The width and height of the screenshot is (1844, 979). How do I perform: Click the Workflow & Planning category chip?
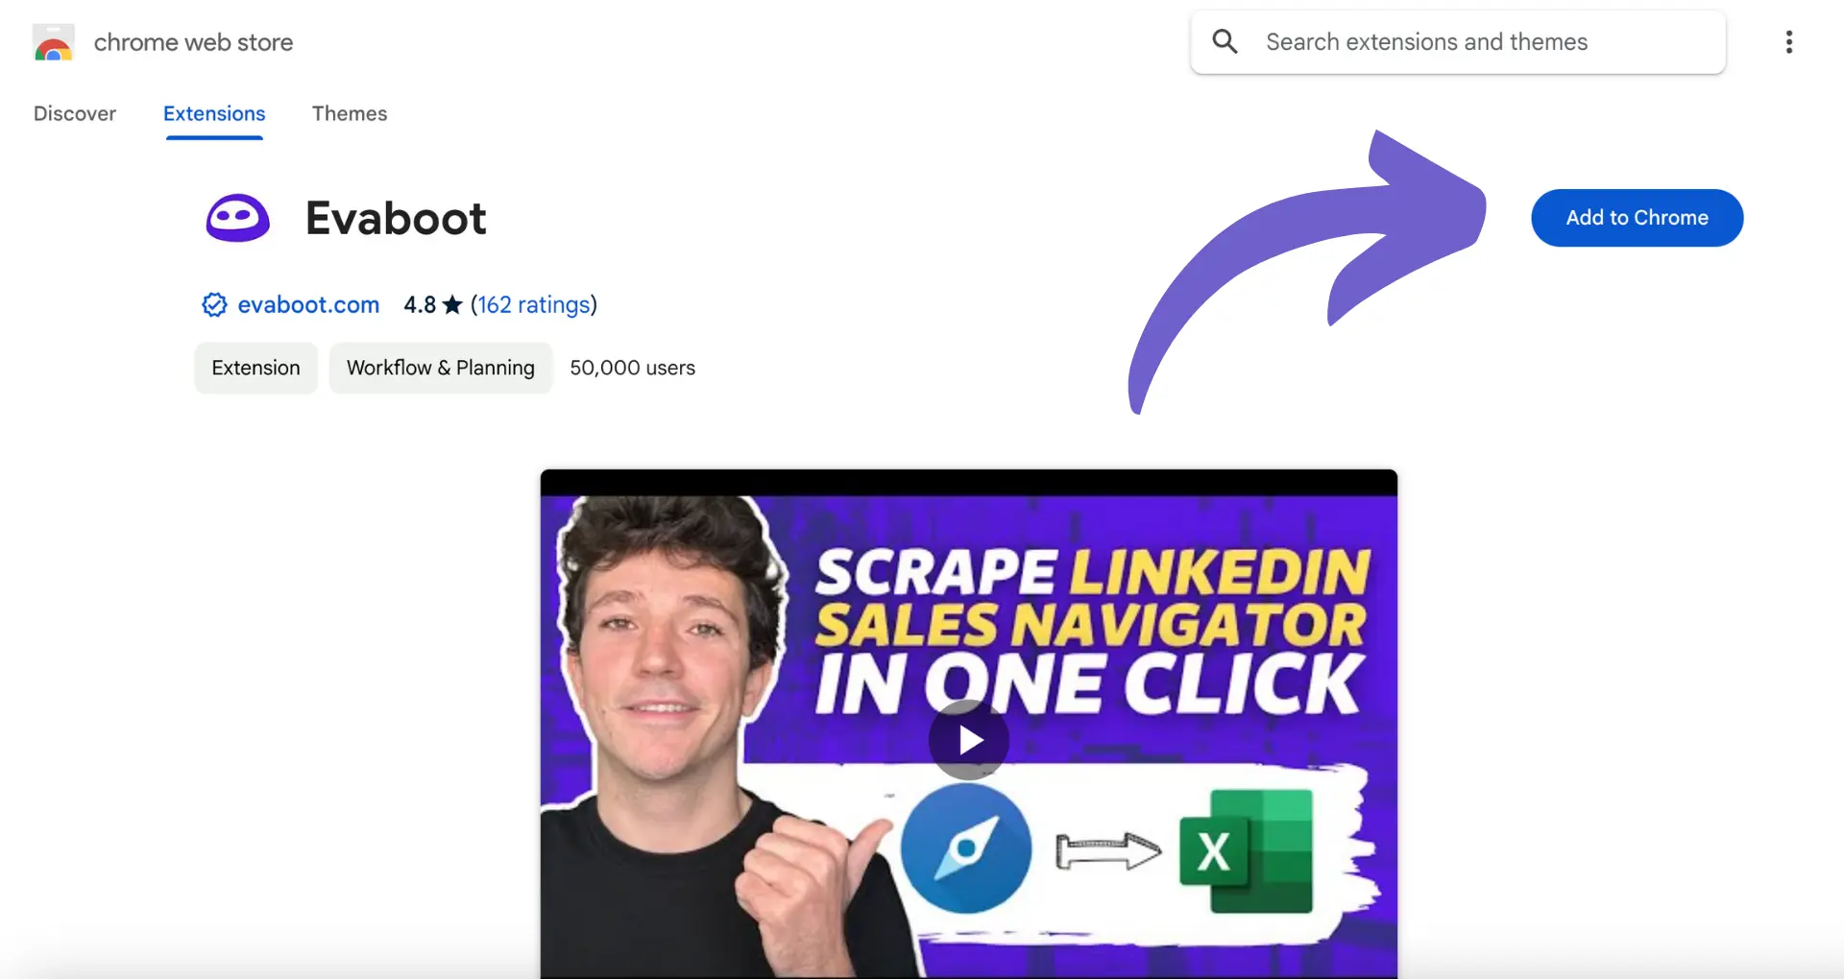click(x=441, y=368)
